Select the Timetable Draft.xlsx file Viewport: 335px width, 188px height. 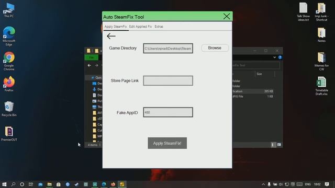click(321, 86)
